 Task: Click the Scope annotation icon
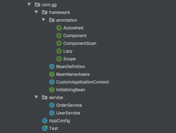point(59,59)
